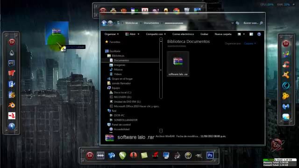Click the RAM 33% desktop indicator
Screen dimensions: 299x168
click(284, 4)
